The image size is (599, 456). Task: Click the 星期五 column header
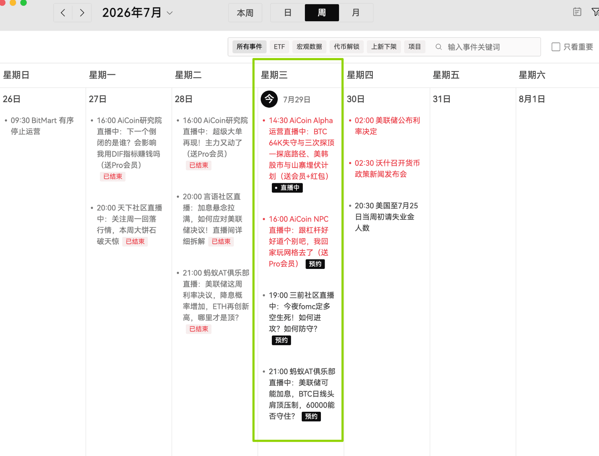(446, 75)
